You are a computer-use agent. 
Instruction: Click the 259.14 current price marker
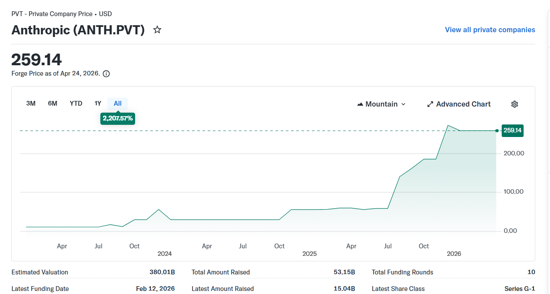(513, 130)
